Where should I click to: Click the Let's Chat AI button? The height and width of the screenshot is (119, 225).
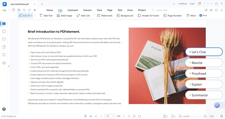(x=204, y=52)
